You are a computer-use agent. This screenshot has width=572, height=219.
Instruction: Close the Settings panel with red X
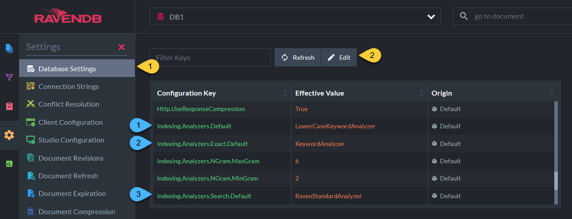(121, 47)
